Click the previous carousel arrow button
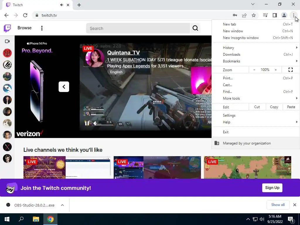 point(64,87)
